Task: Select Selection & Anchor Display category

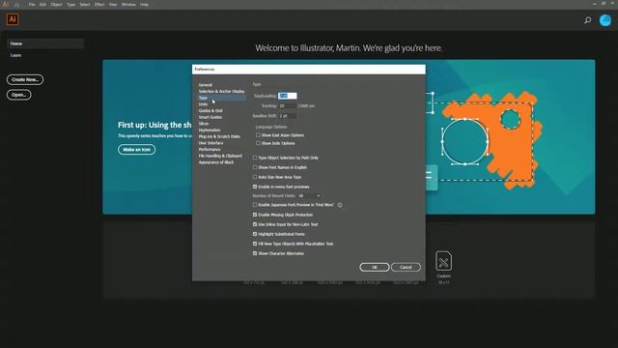Action: pyautogui.click(x=221, y=91)
